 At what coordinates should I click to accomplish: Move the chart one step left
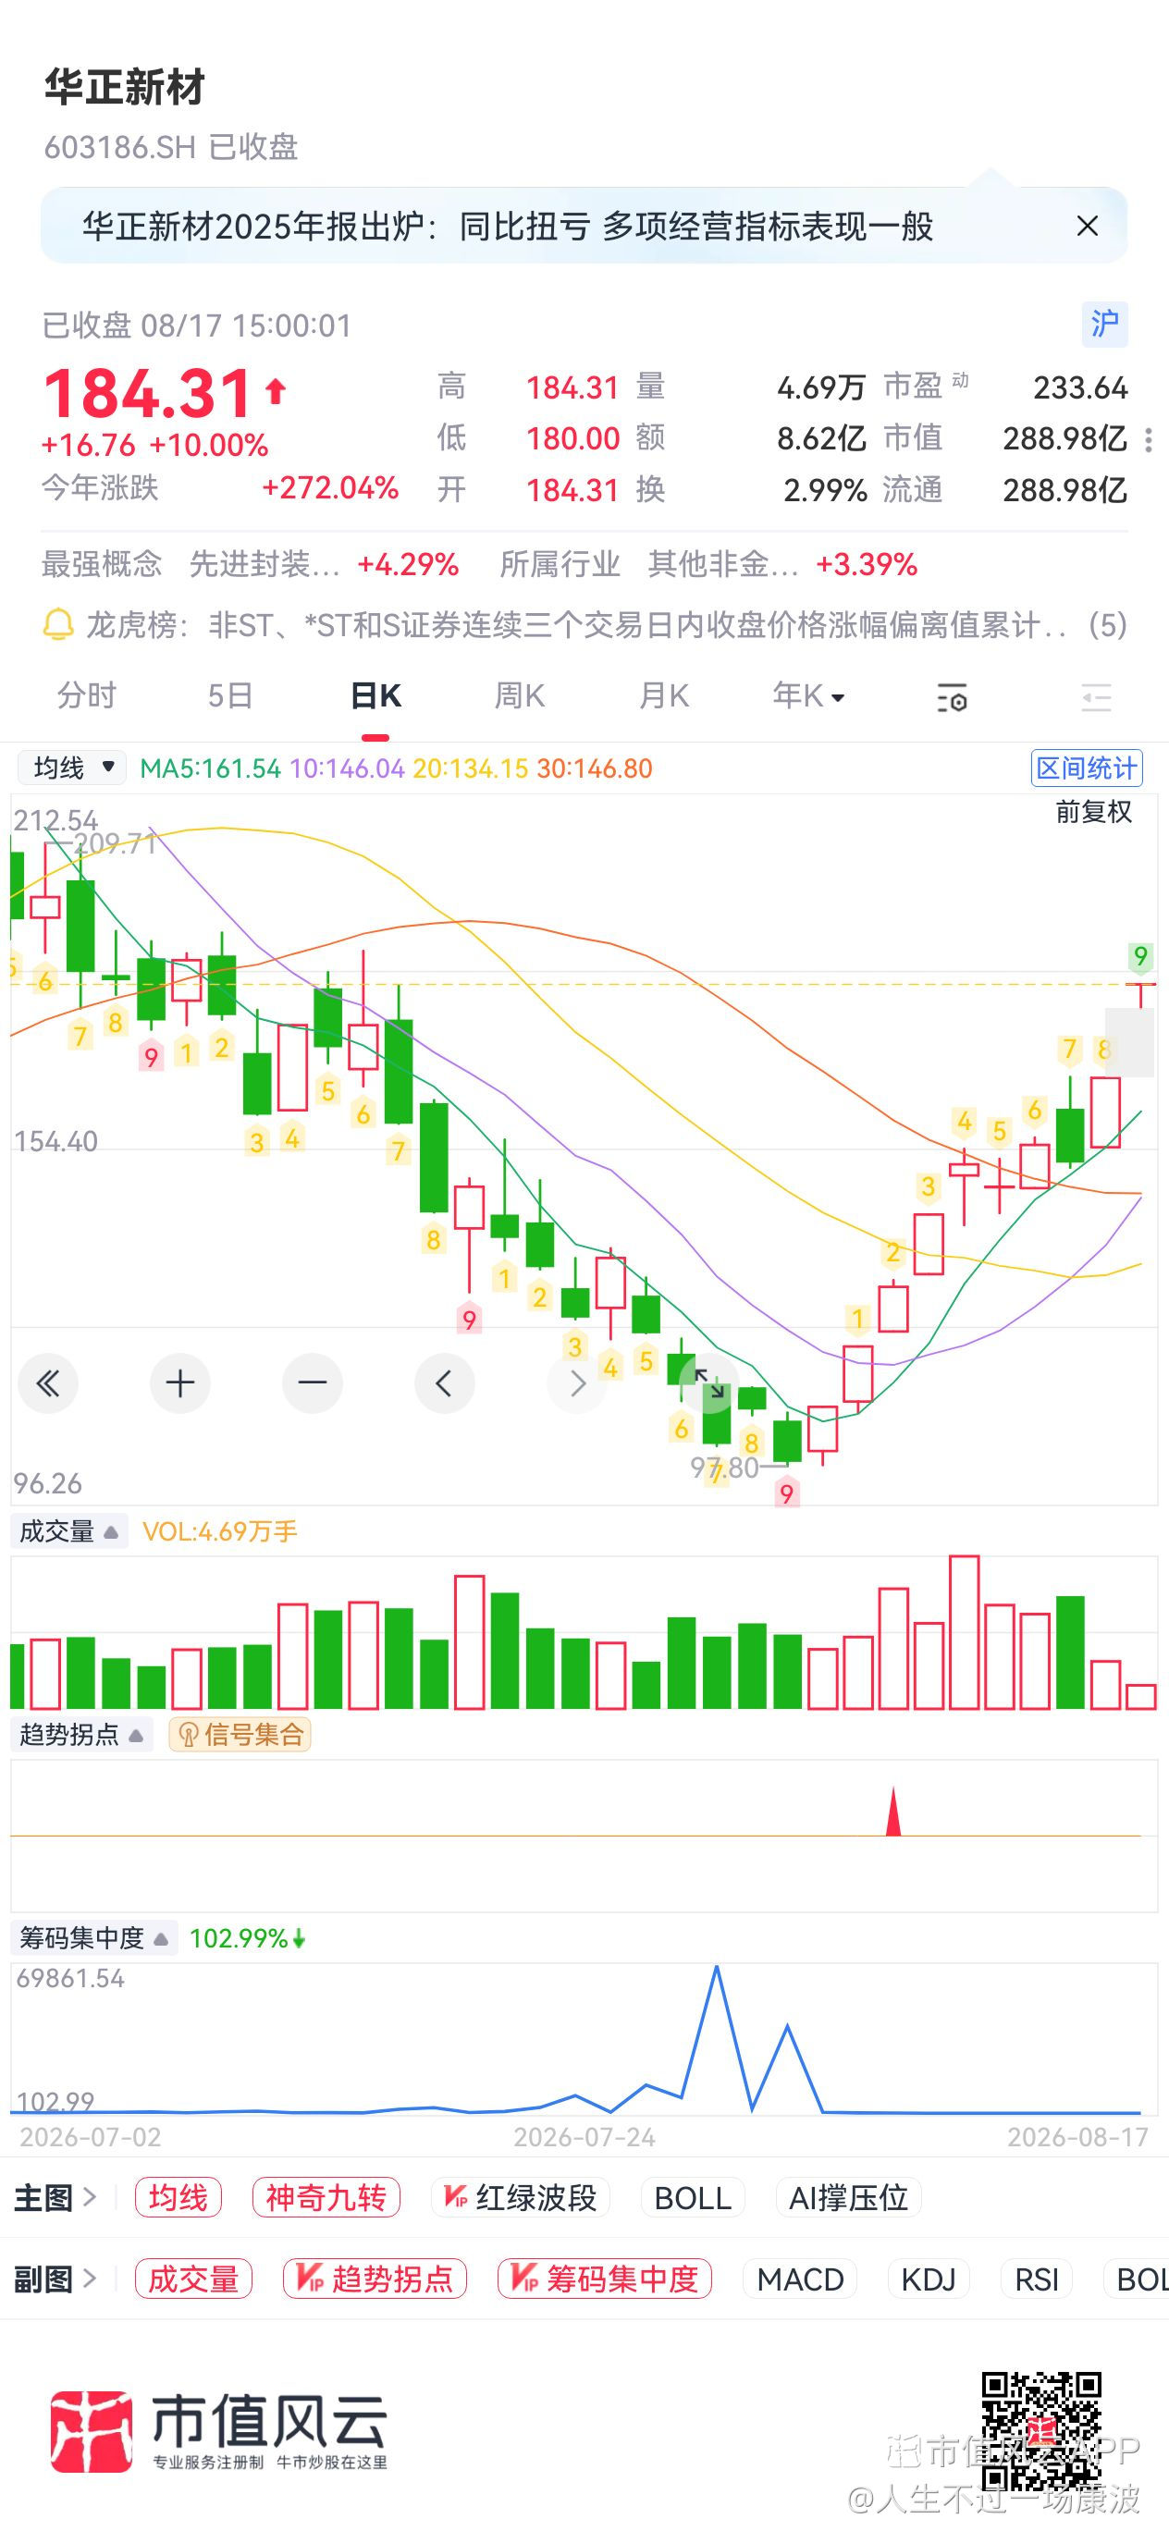pyautogui.click(x=444, y=1383)
